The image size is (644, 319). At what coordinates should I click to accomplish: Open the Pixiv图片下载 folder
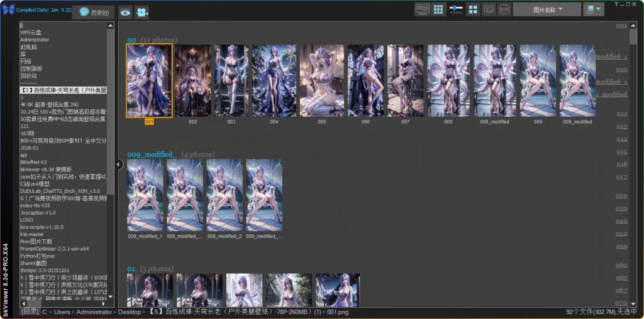pyautogui.click(x=36, y=242)
